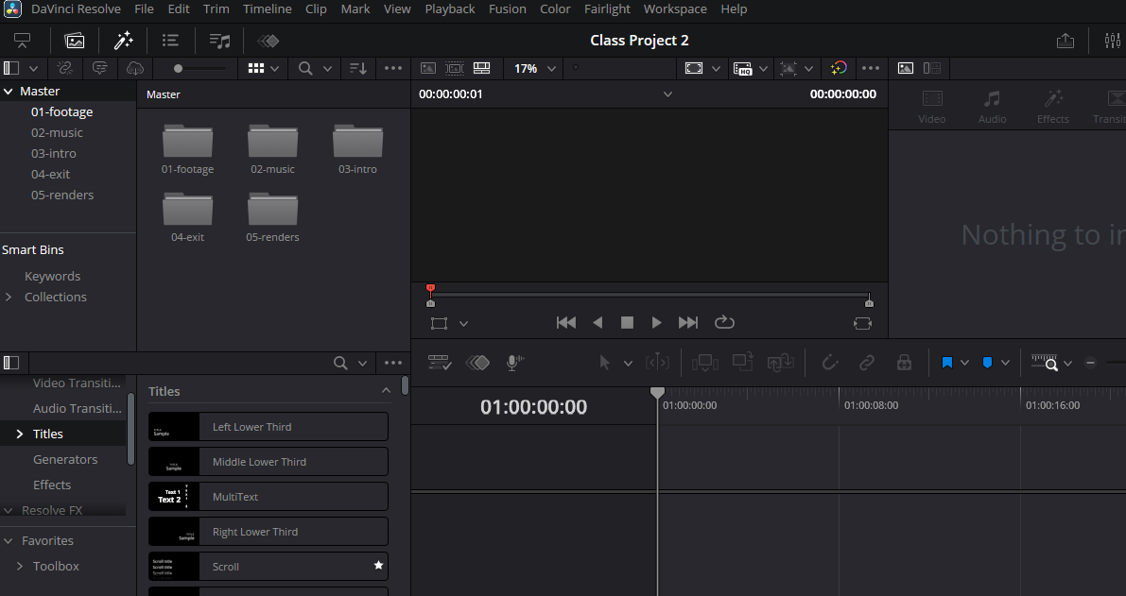Click the Flag icon in timeline toolbar
Viewport: 1126px width, 596px height.
(946, 363)
